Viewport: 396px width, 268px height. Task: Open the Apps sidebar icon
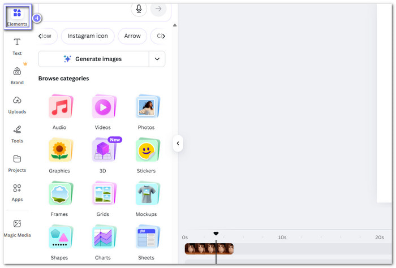point(17,192)
